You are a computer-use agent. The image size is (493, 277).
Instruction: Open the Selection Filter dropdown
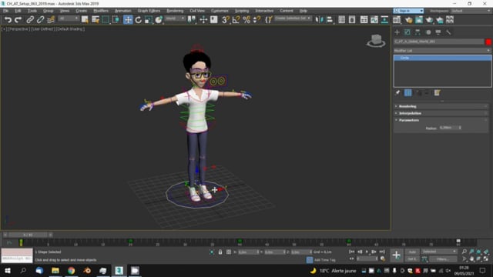click(x=69, y=18)
